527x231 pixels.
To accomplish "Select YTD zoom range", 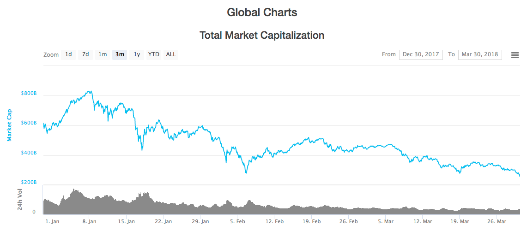I will point(154,54).
